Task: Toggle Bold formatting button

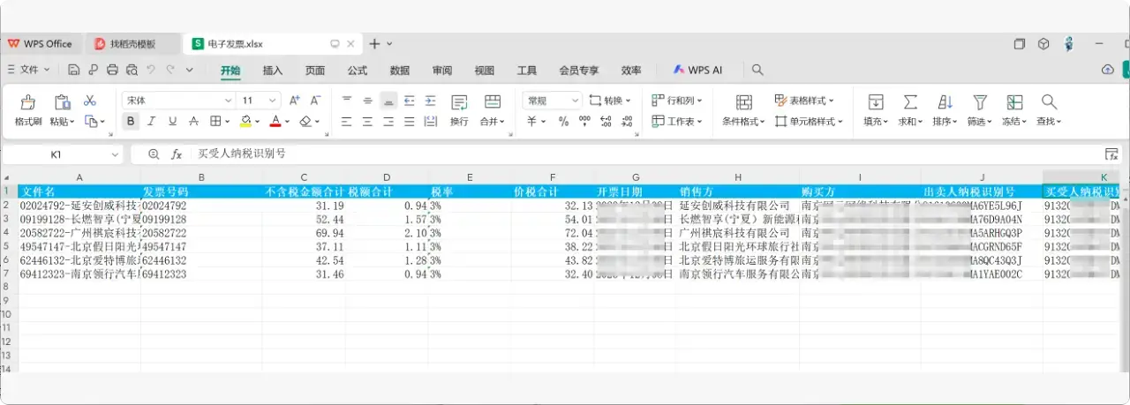Action: pyautogui.click(x=131, y=122)
